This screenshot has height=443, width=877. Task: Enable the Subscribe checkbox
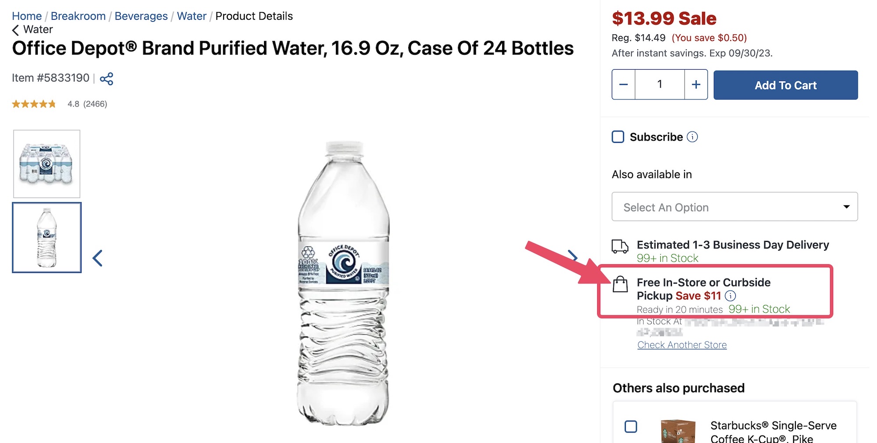pos(617,137)
